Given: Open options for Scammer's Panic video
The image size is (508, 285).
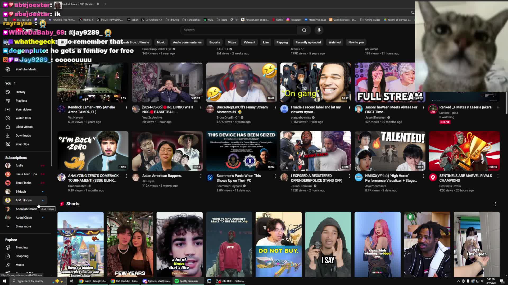Looking at the screenshot, I should coord(275,176).
